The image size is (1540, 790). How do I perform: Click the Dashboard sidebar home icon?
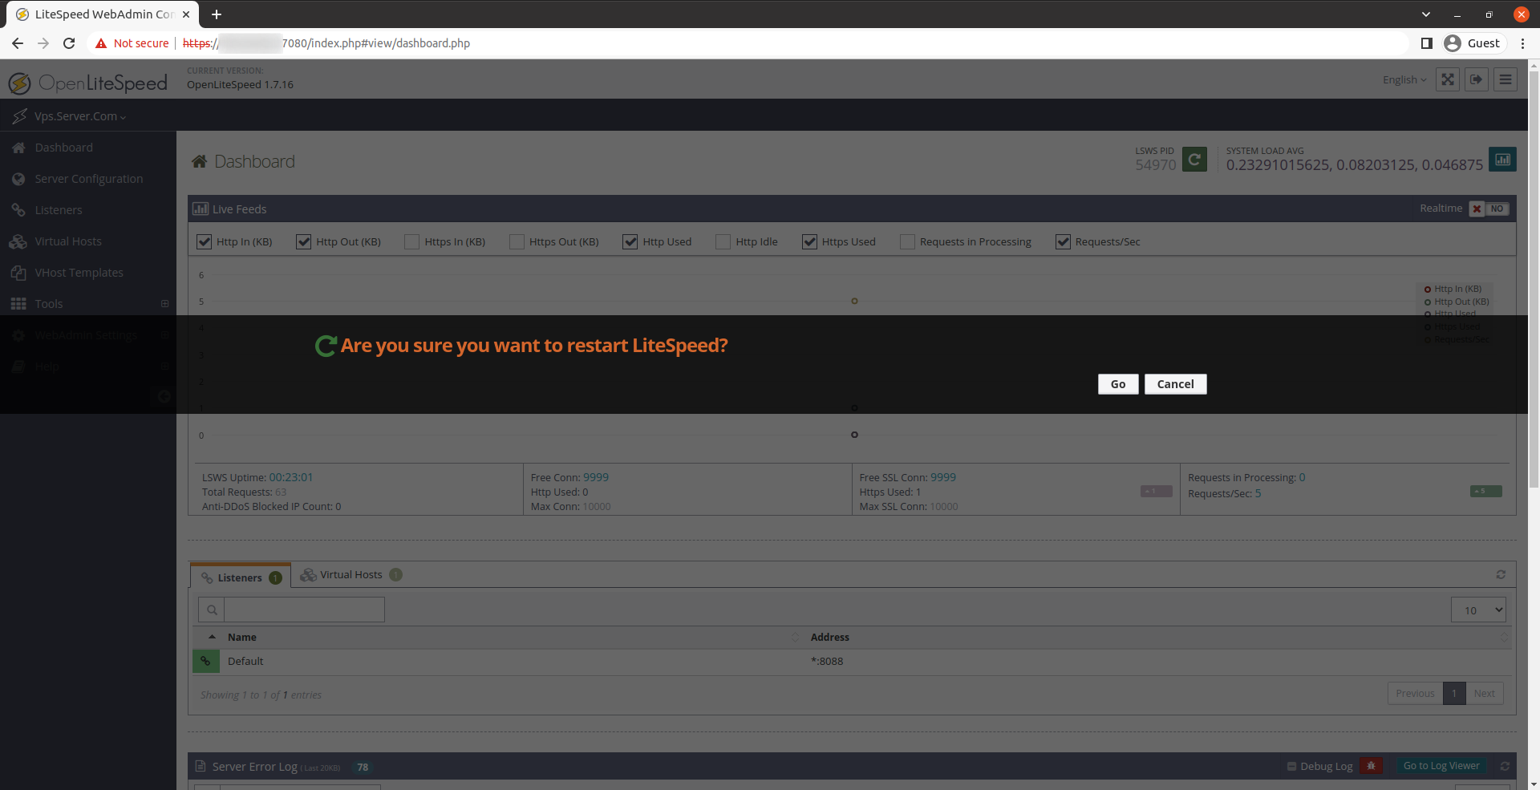(x=18, y=148)
